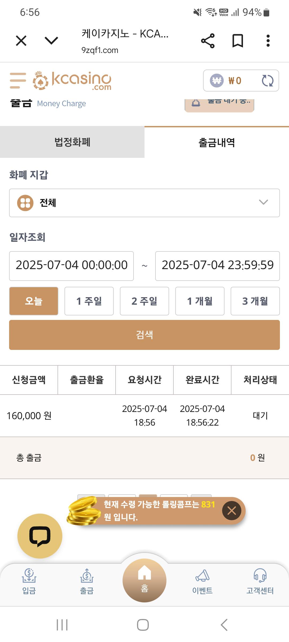Select the 1 주일 date range
The image size is (289, 642).
[89, 301]
